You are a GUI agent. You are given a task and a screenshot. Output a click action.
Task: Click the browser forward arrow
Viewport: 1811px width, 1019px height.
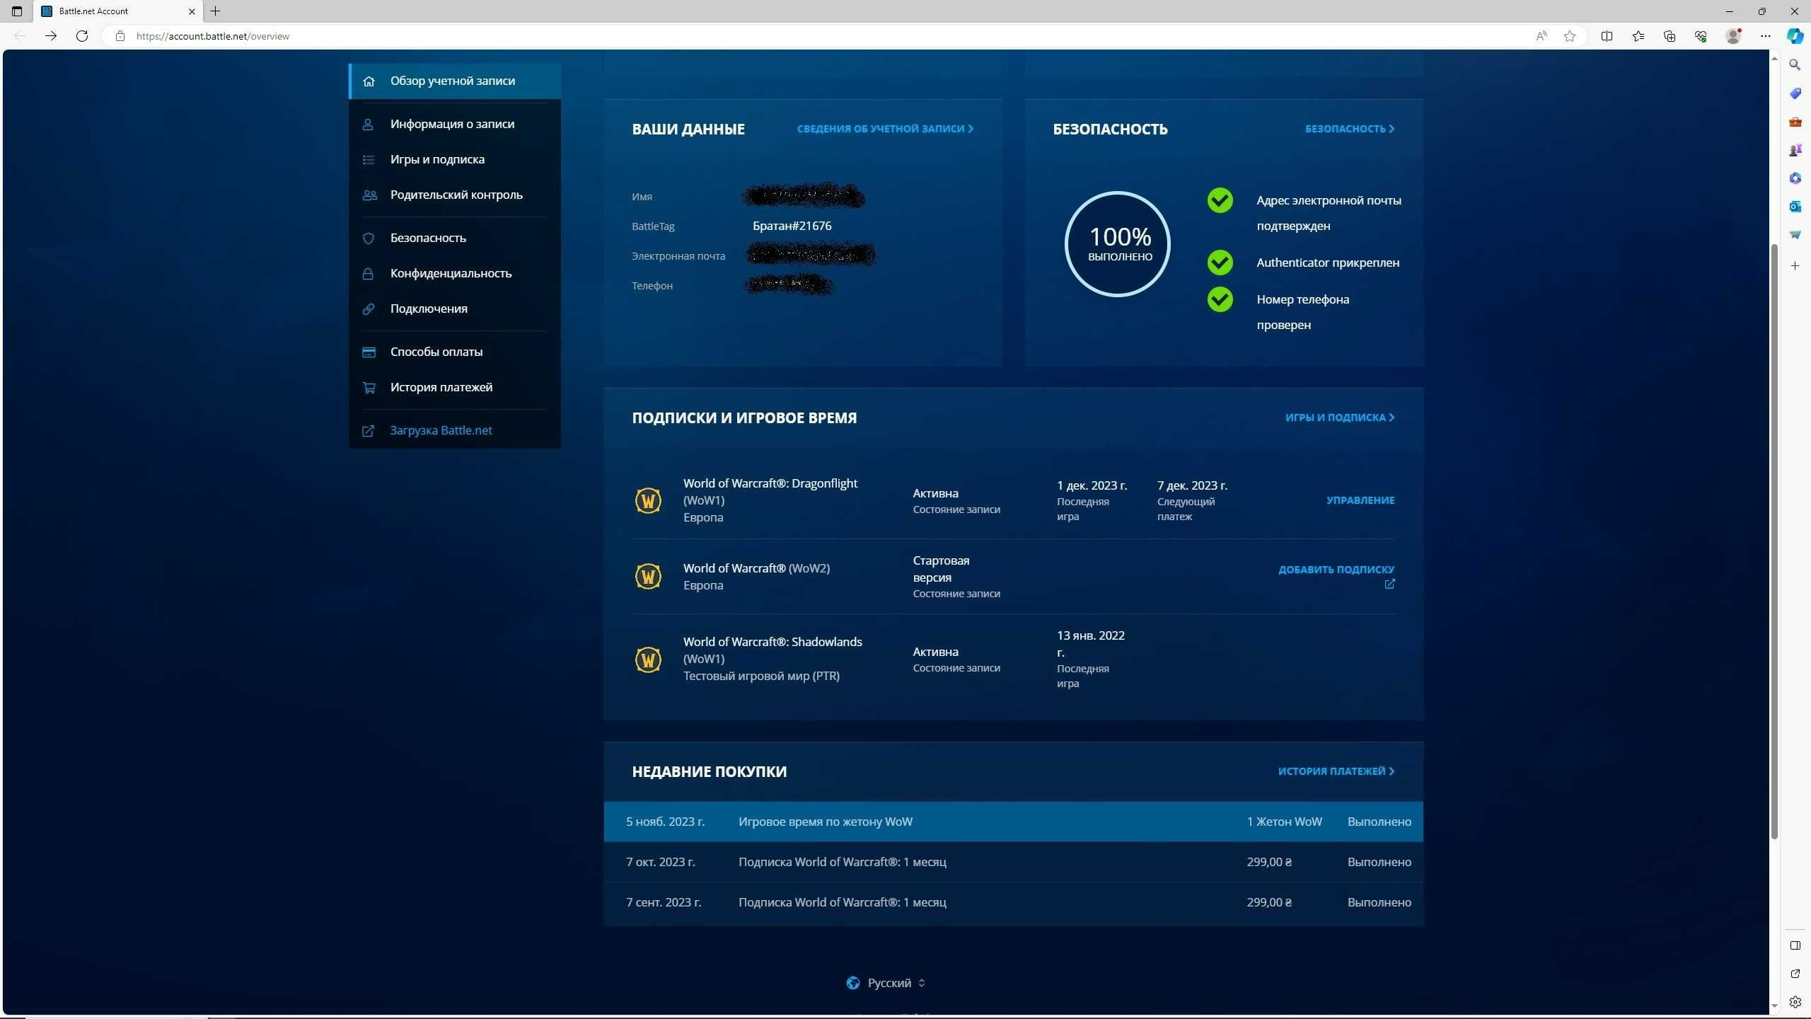pyautogui.click(x=51, y=36)
